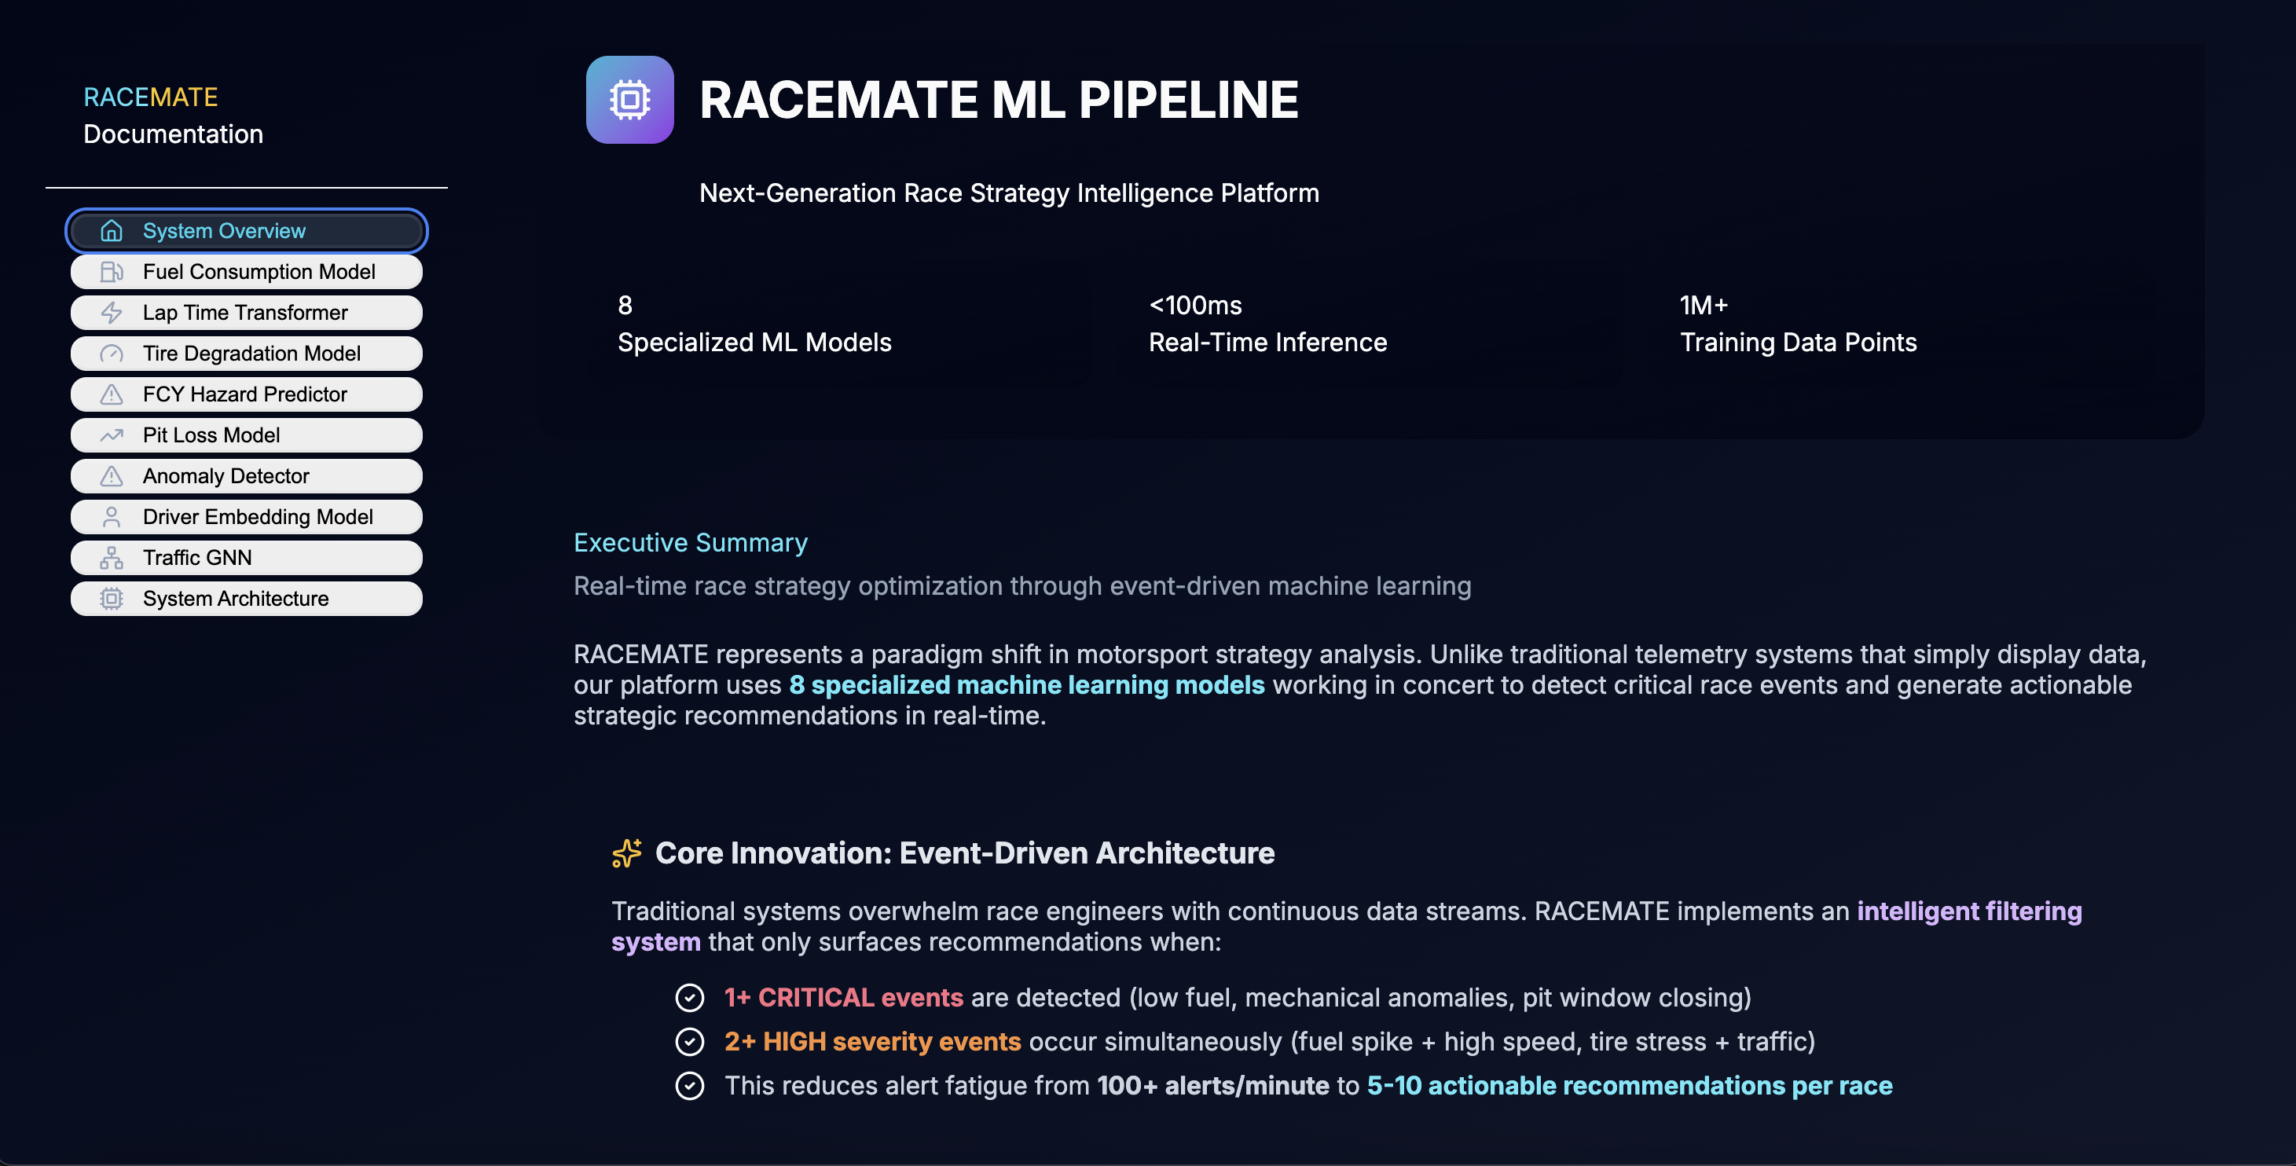Click check circle beside HIGH severity events
This screenshot has width=2296, height=1166.
[689, 1041]
